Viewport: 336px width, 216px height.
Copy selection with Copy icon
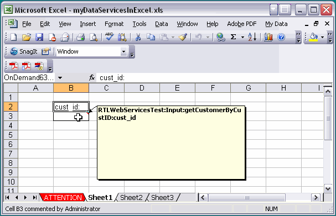tap(151, 37)
